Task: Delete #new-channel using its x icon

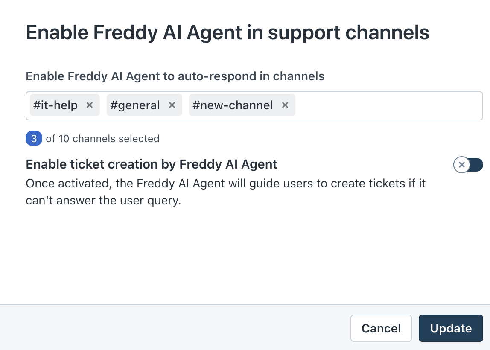Action: (285, 105)
